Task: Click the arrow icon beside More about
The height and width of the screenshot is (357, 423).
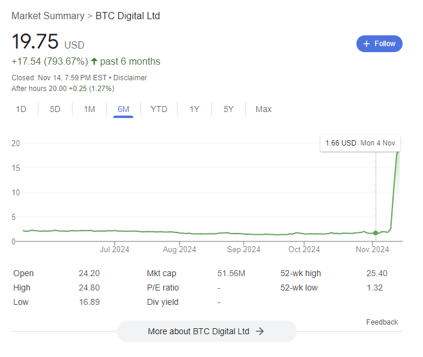Action: [x=260, y=331]
